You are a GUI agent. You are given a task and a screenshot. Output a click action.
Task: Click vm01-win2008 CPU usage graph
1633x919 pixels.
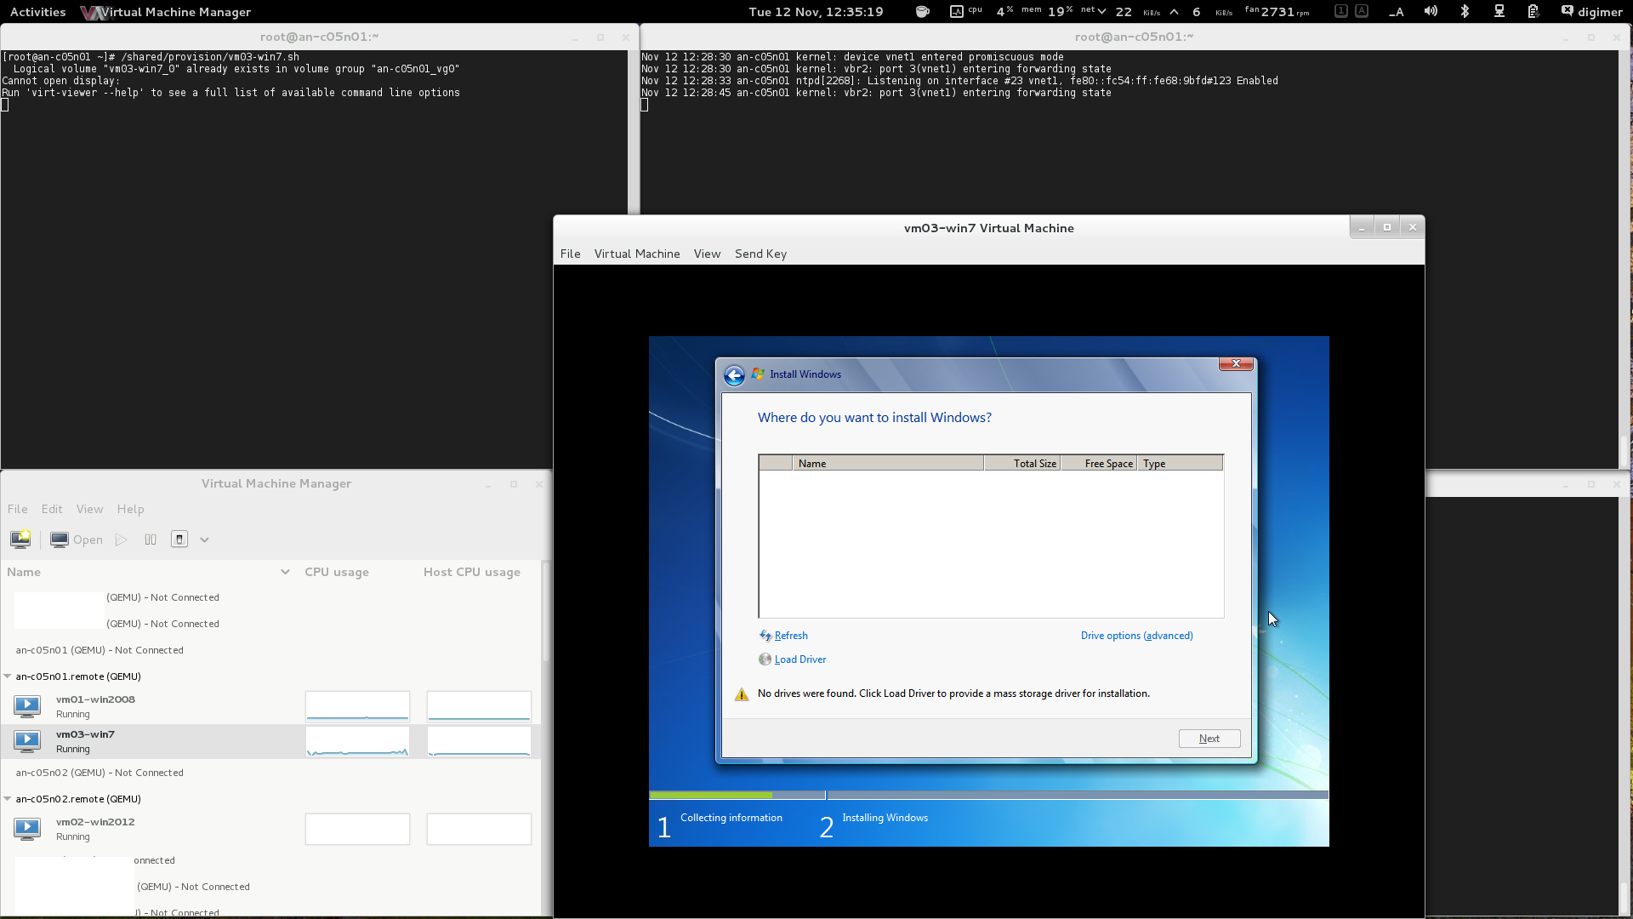tap(357, 706)
